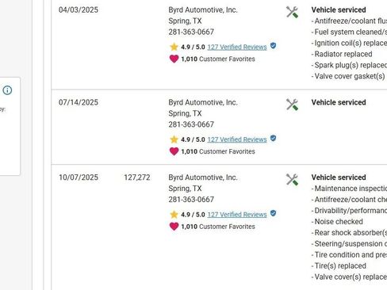This screenshot has height=290, width=387.
Task: Click the Radiator replaced service item
Action: (x=343, y=54)
